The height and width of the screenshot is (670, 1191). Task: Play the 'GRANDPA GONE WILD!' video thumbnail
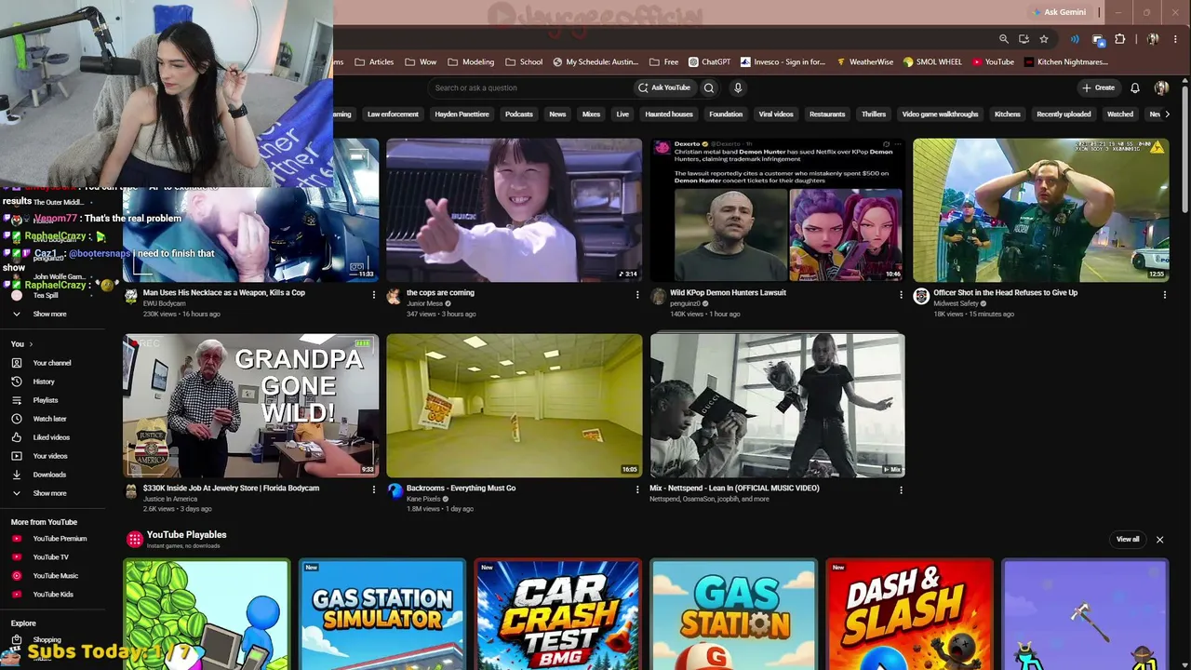(251, 405)
